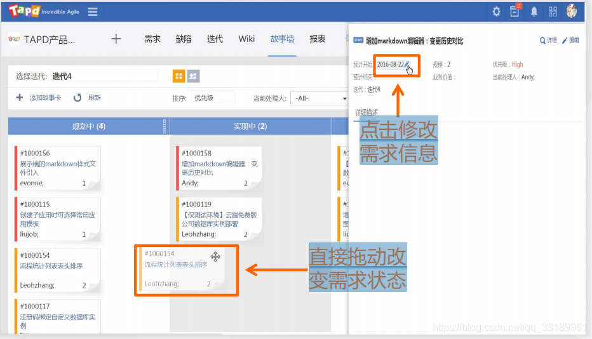Image resolution: width=592 pixels, height=339 pixels.
Task: Click the 刷新 refresh icon
Action: click(77, 97)
